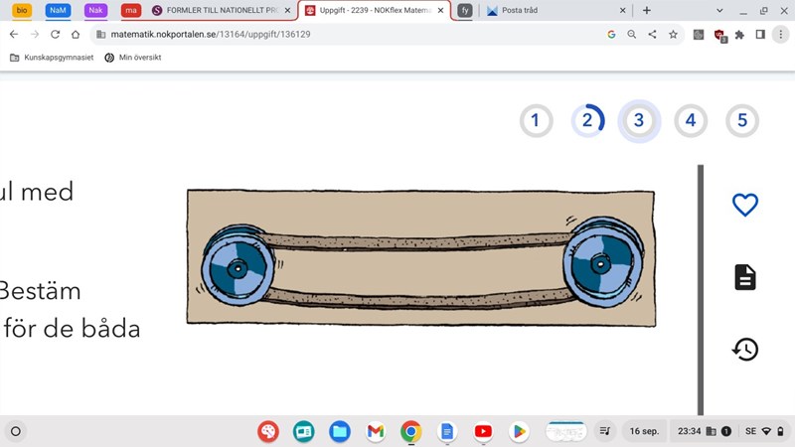The width and height of the screenshot is (795, 447).
Task: Save exercise with the heart favorite icon
Action: (x=744, y=205)
